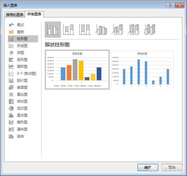Screen dimensions: 187x176
Task: Open the 模板 (templates) folder
Action: click(x=20, y=32)
